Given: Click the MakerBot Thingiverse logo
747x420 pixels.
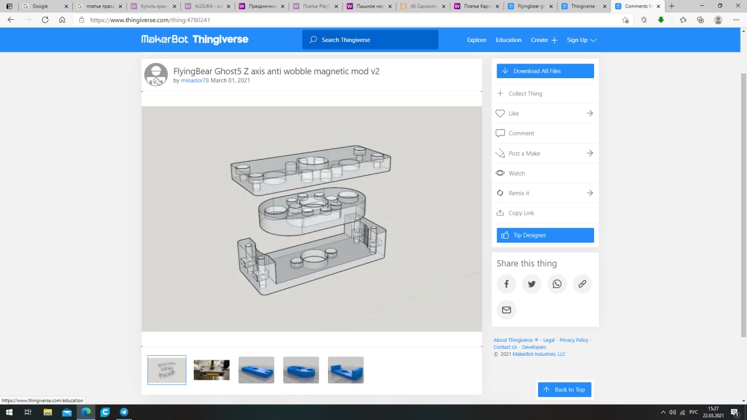Looking at the screenshot, I should [195, 40].
